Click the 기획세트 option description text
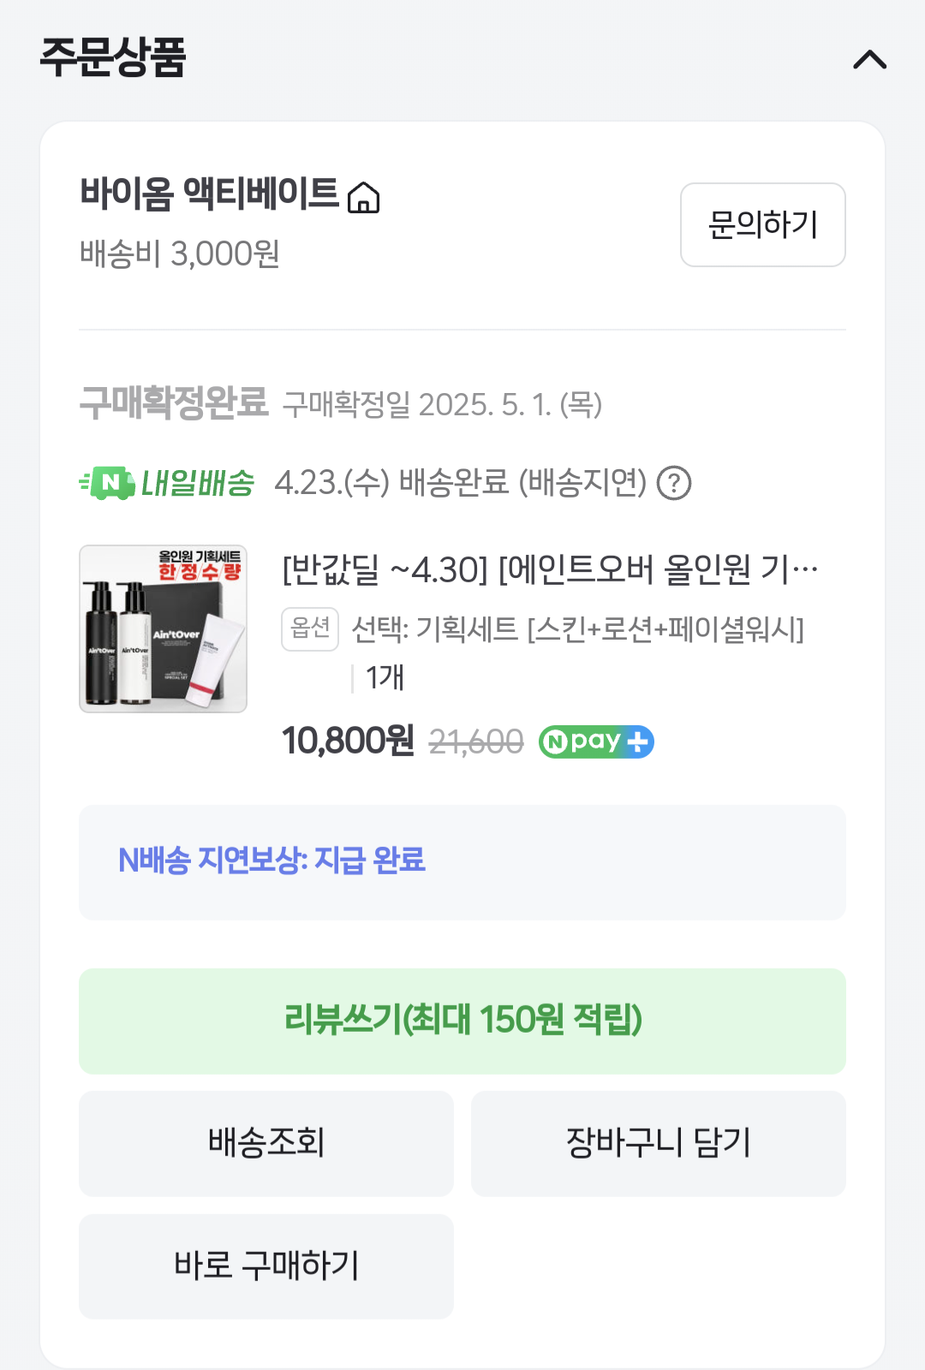Screen dimensions: 925x1370 click(x=578, y=630)
